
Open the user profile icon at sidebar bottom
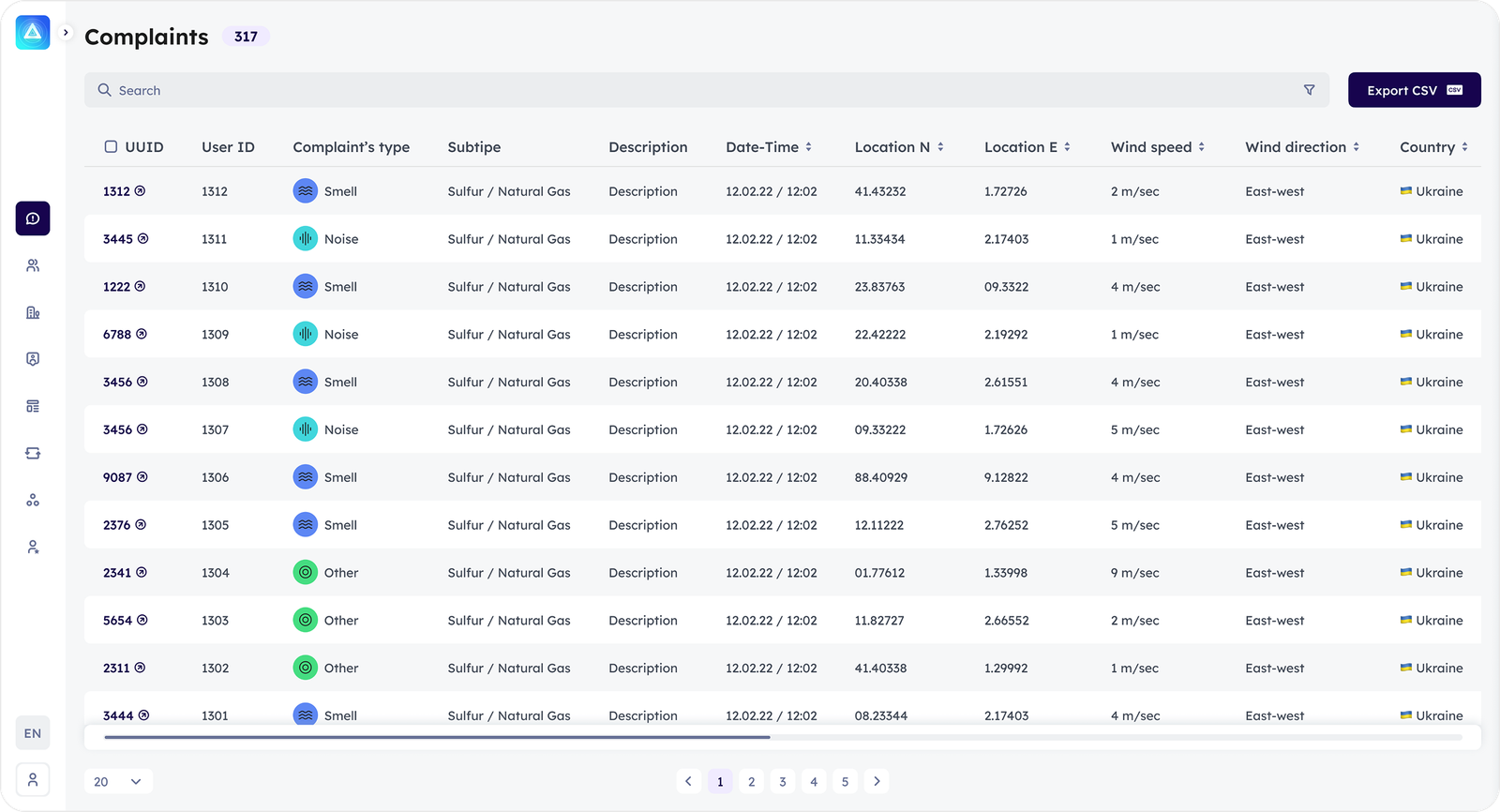click(x=33, y=780)
